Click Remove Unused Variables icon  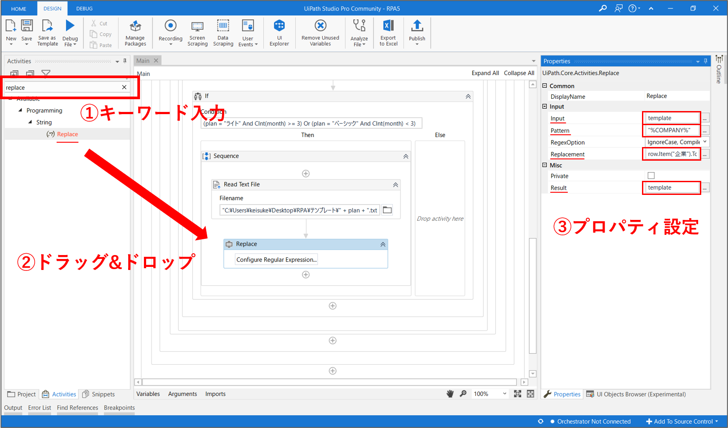tap(320, 32)
